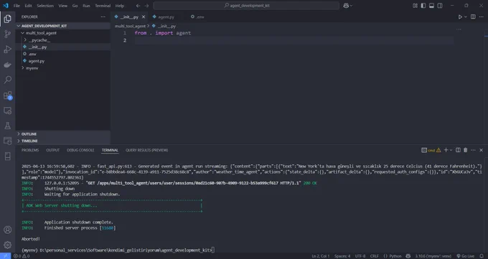Switch to the DEBUG CONSOLE panel tab

[x=80, y=150]
